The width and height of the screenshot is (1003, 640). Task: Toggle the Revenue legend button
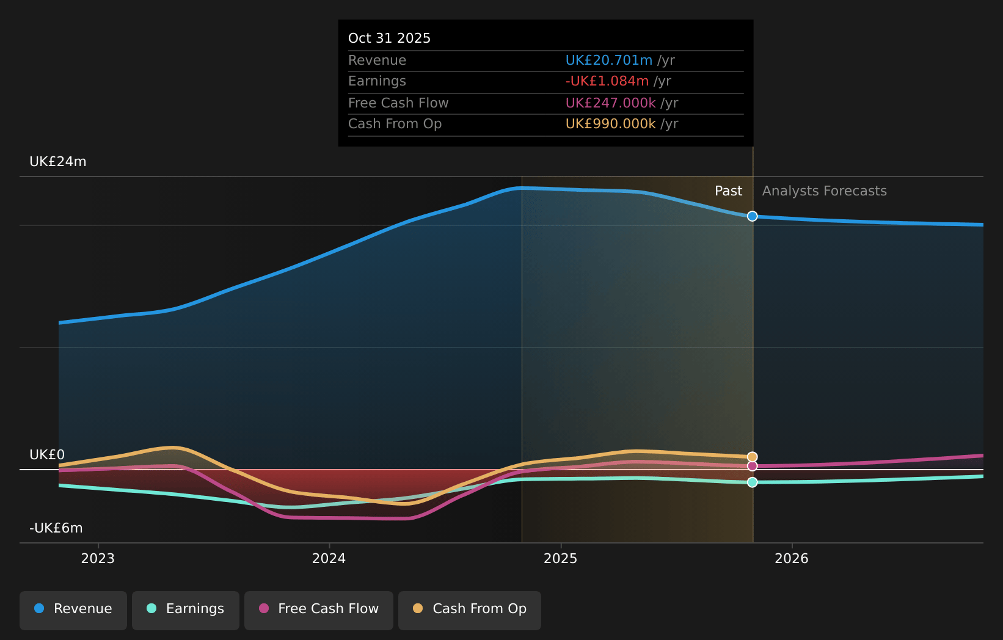point(73,610)
